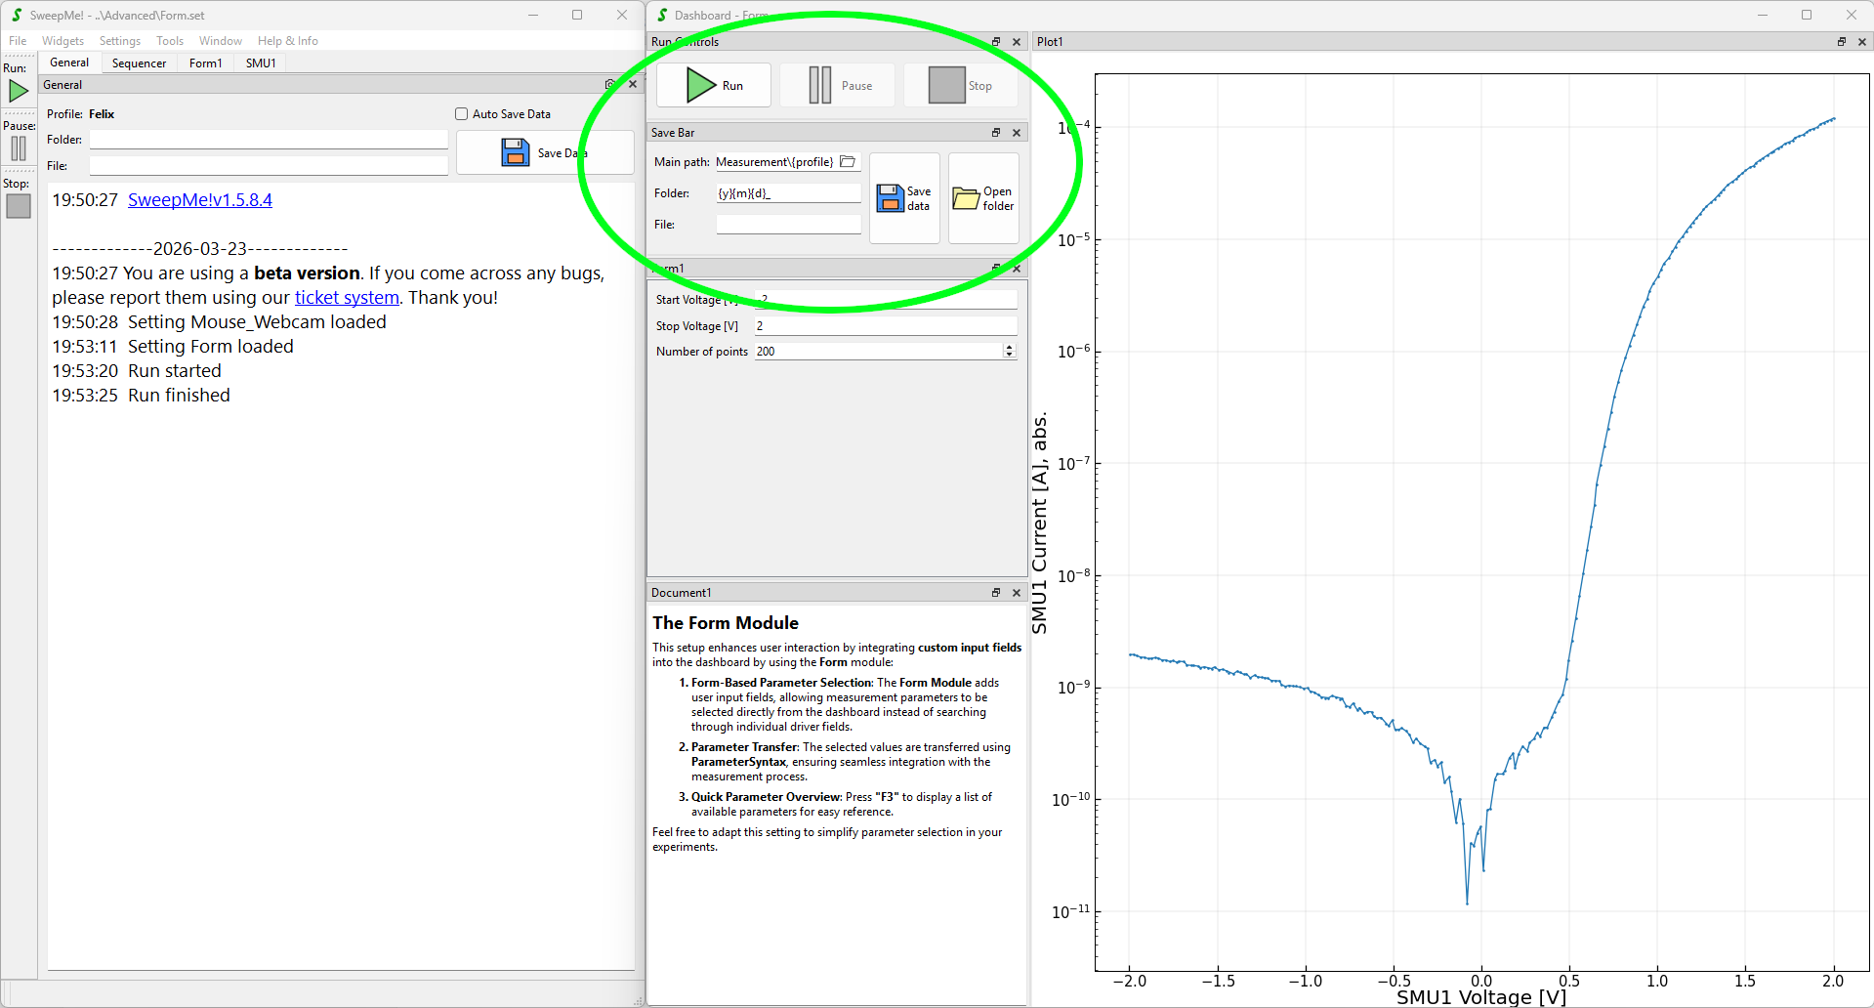Float the Document1 panel

996,593
